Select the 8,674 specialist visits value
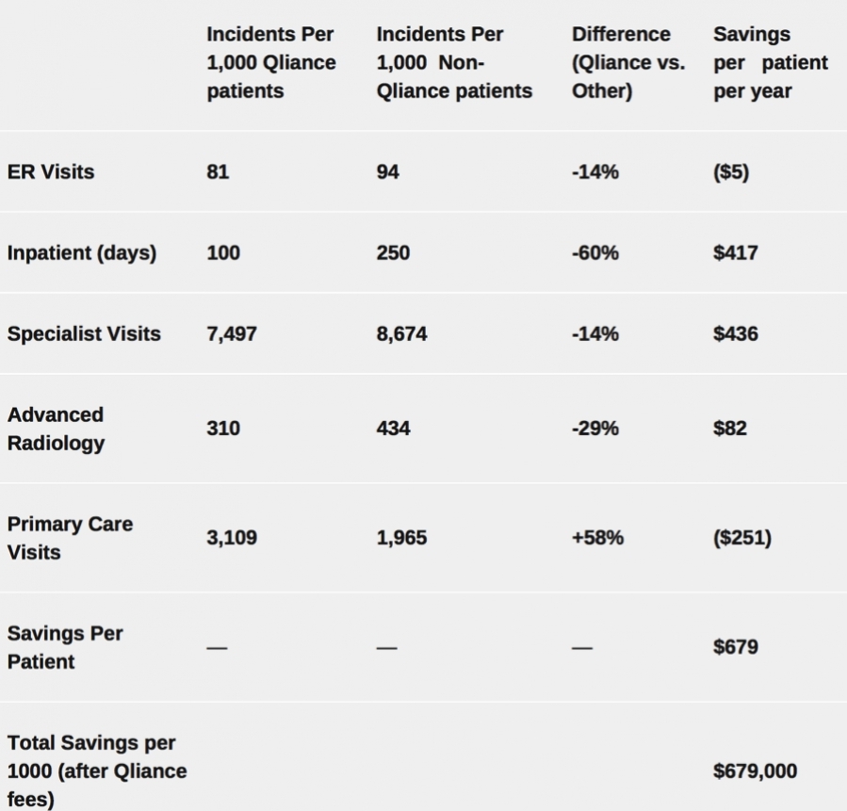This screenshot has width=847, height=811. [x=401, y=334]
